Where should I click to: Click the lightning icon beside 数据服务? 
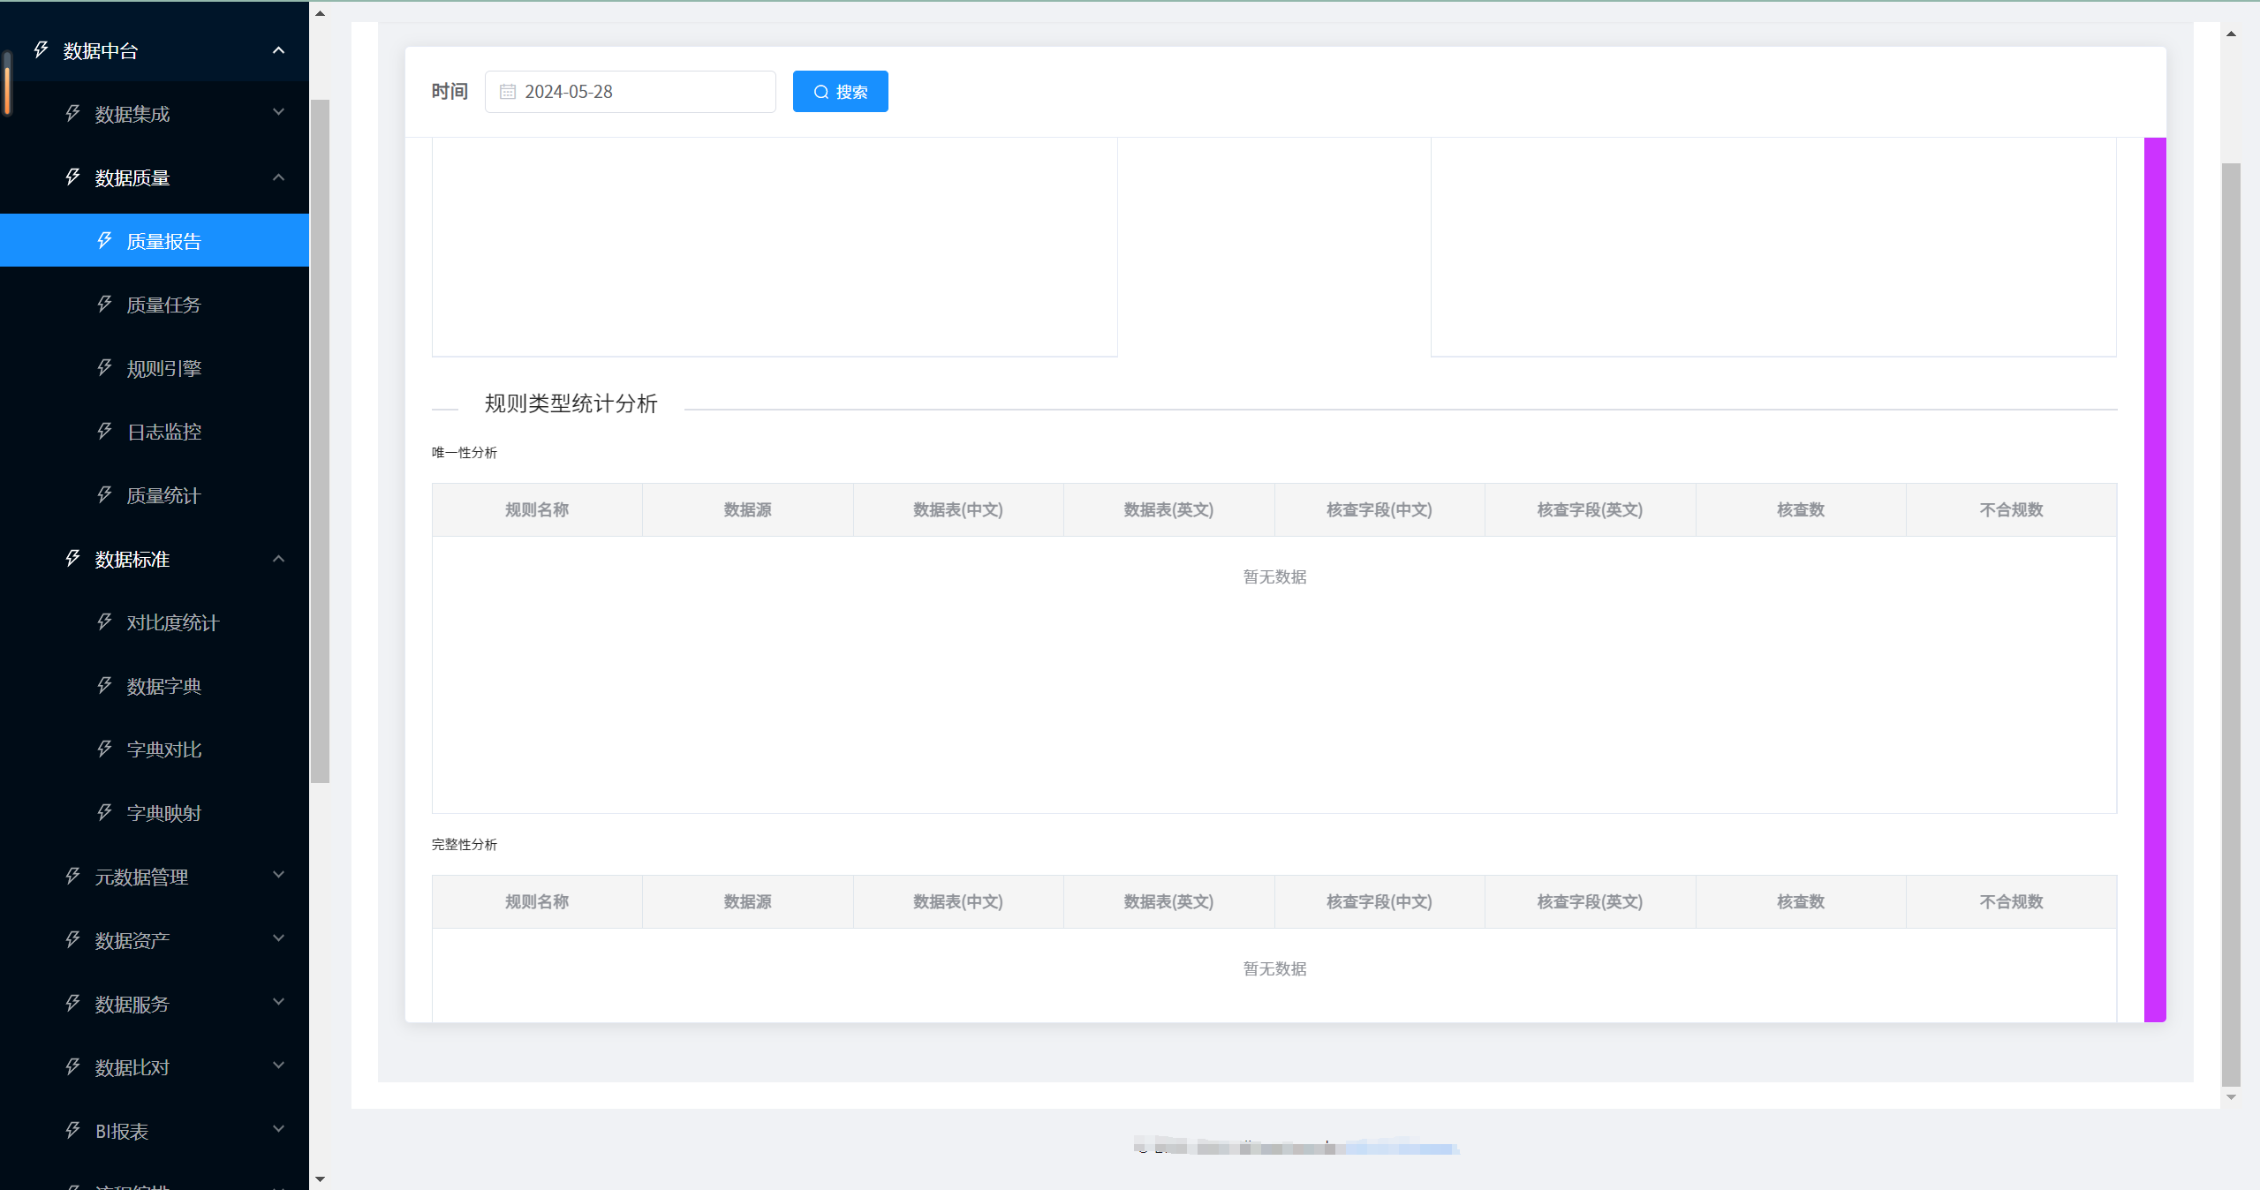[72, 1003]
